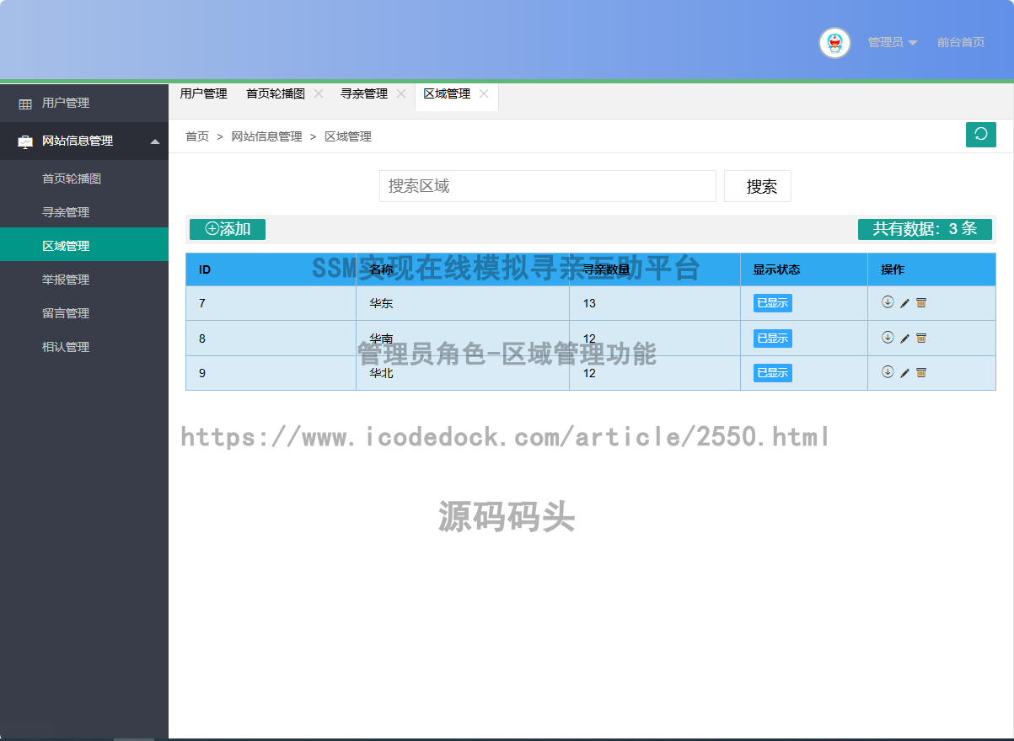Close the 寻亲管理 tab
Screen dimensions: 1014x741
tap(401, 93)
